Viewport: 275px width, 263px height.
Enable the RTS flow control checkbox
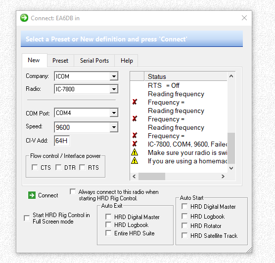82,167
